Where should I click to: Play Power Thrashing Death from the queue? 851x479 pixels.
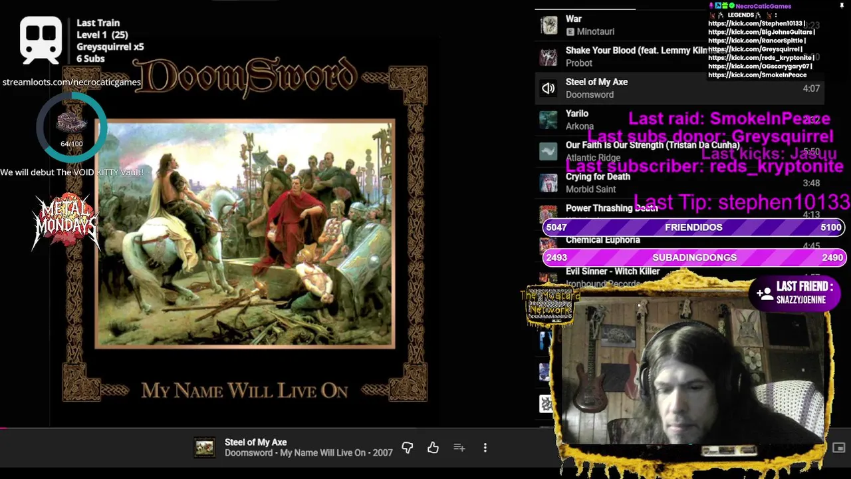coord(611,208)
